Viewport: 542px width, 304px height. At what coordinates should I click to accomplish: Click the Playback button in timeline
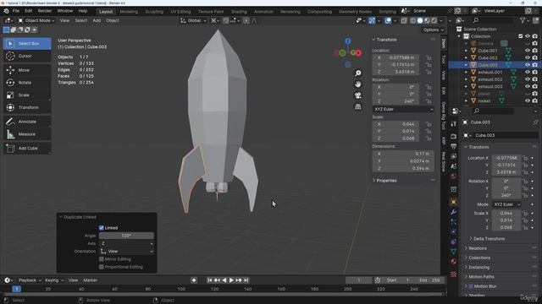[x=29, y=280]
